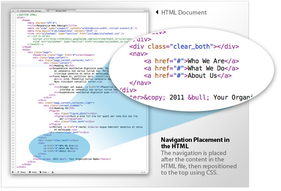Screen dimensions: 281x191
Task: Click 'What We Do' link in the magnified code
Action: click(x=191, y=69)
